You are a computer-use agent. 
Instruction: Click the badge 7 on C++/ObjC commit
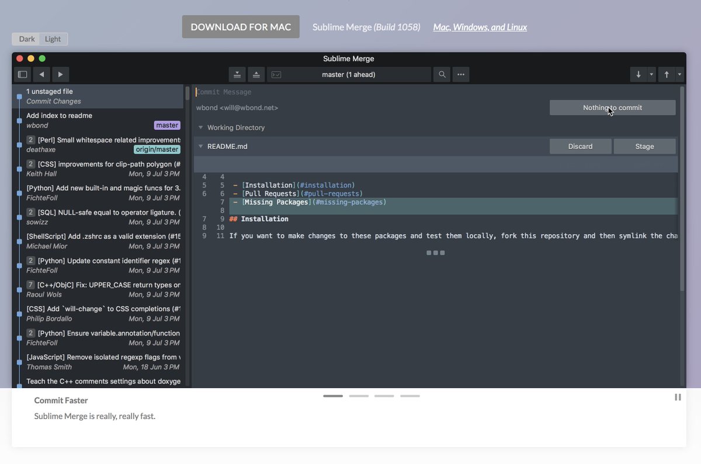[x=30, y=285]
